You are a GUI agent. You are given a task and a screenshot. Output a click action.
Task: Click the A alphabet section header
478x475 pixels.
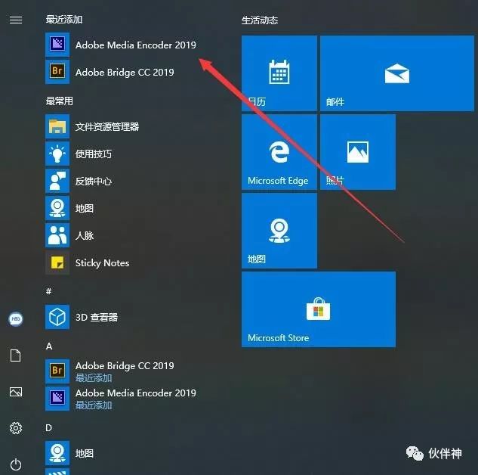[49, 346]
